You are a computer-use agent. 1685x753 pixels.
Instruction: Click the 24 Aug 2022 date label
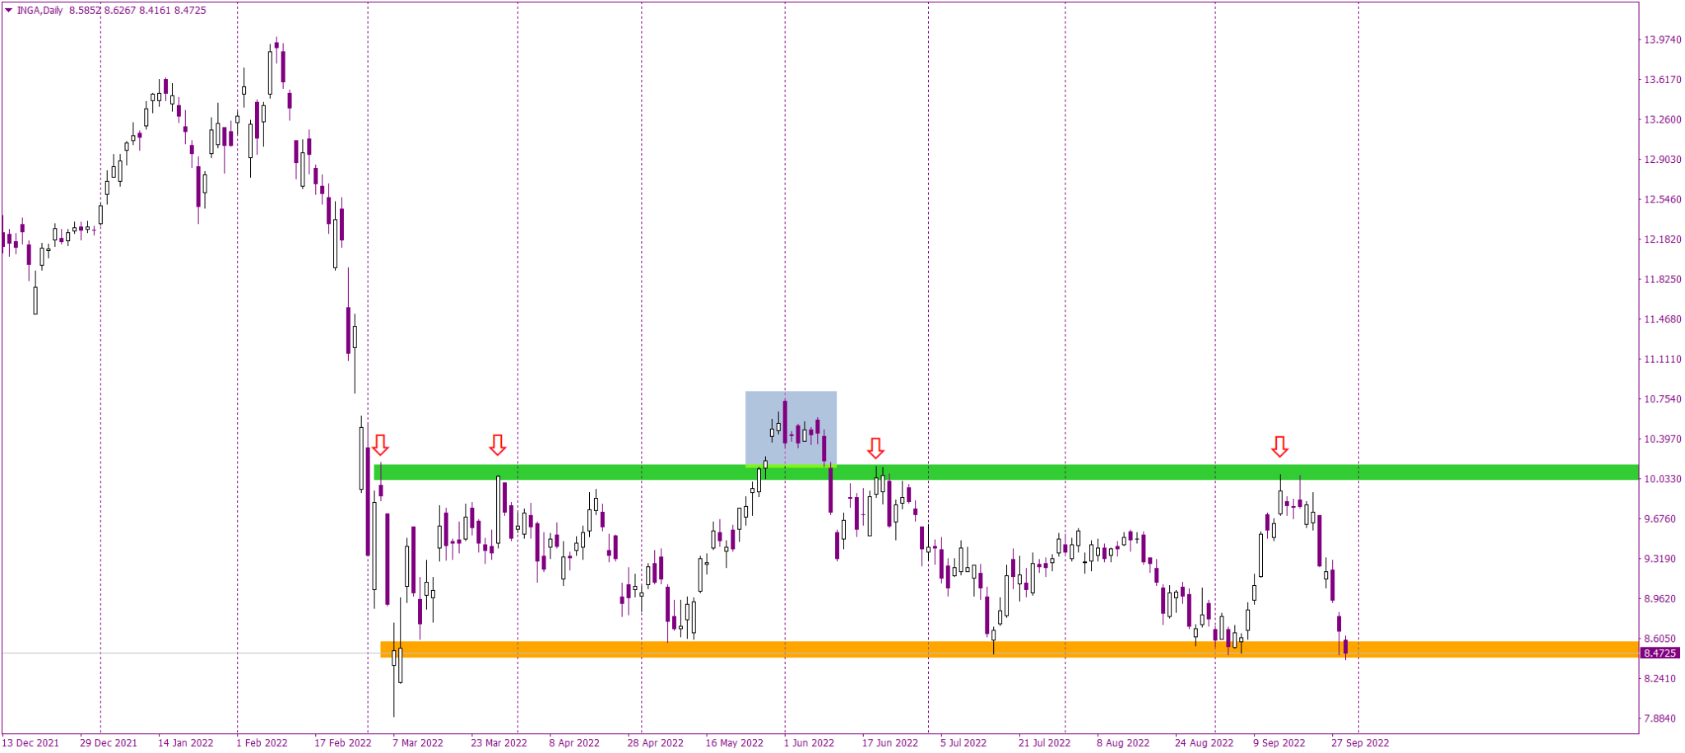(x=1205, y=743)
